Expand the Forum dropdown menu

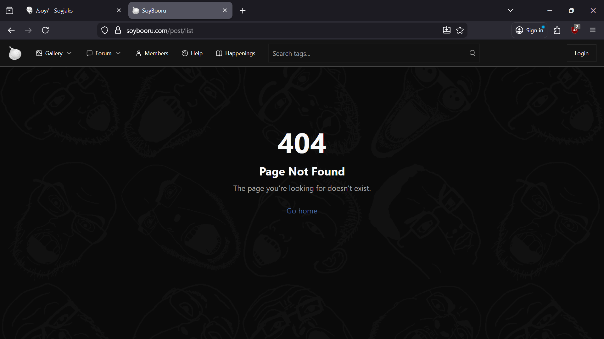[103, 53]
